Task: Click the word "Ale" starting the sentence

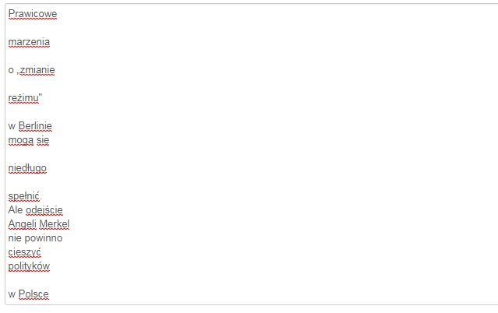Action: 16,210
